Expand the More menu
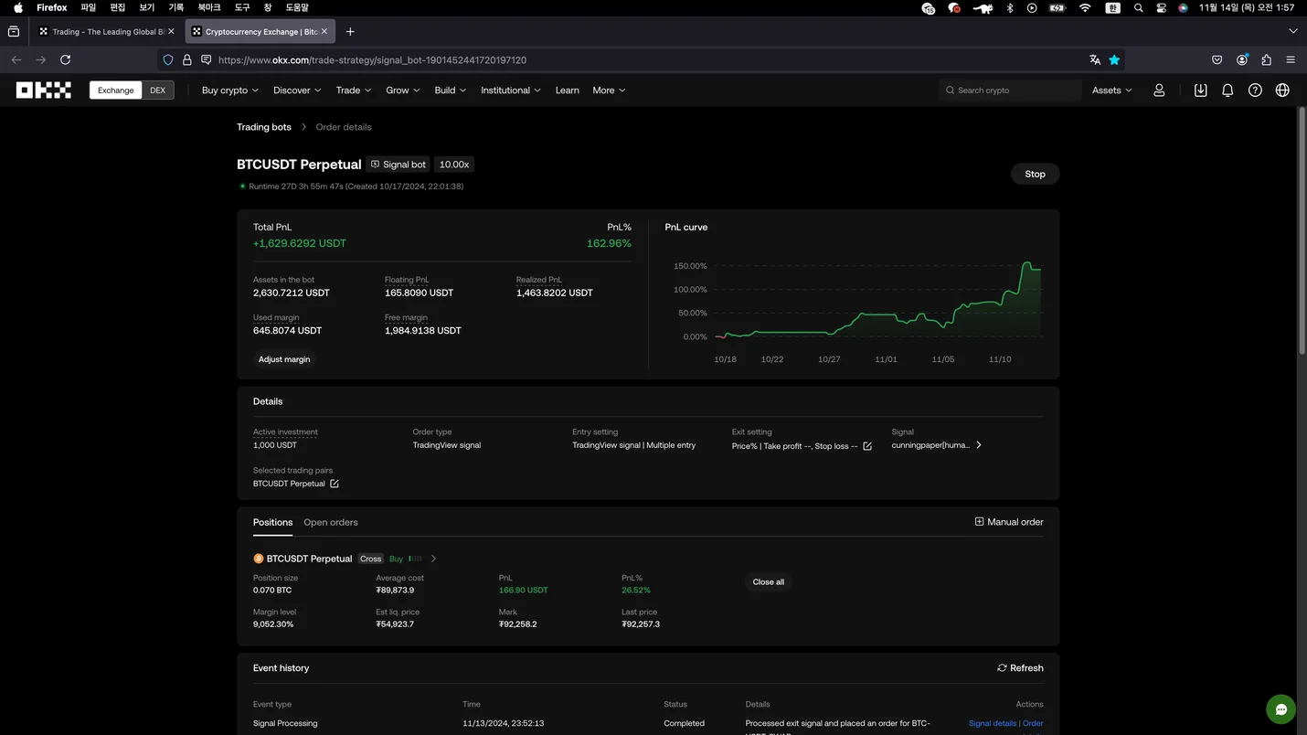The height and width of the screenshot is (735, 1307). tap(609, 91)
